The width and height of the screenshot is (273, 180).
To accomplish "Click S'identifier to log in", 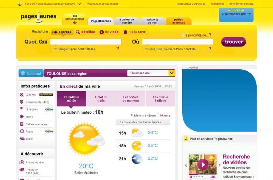I will pyautogui.click(x=217, y=4).
